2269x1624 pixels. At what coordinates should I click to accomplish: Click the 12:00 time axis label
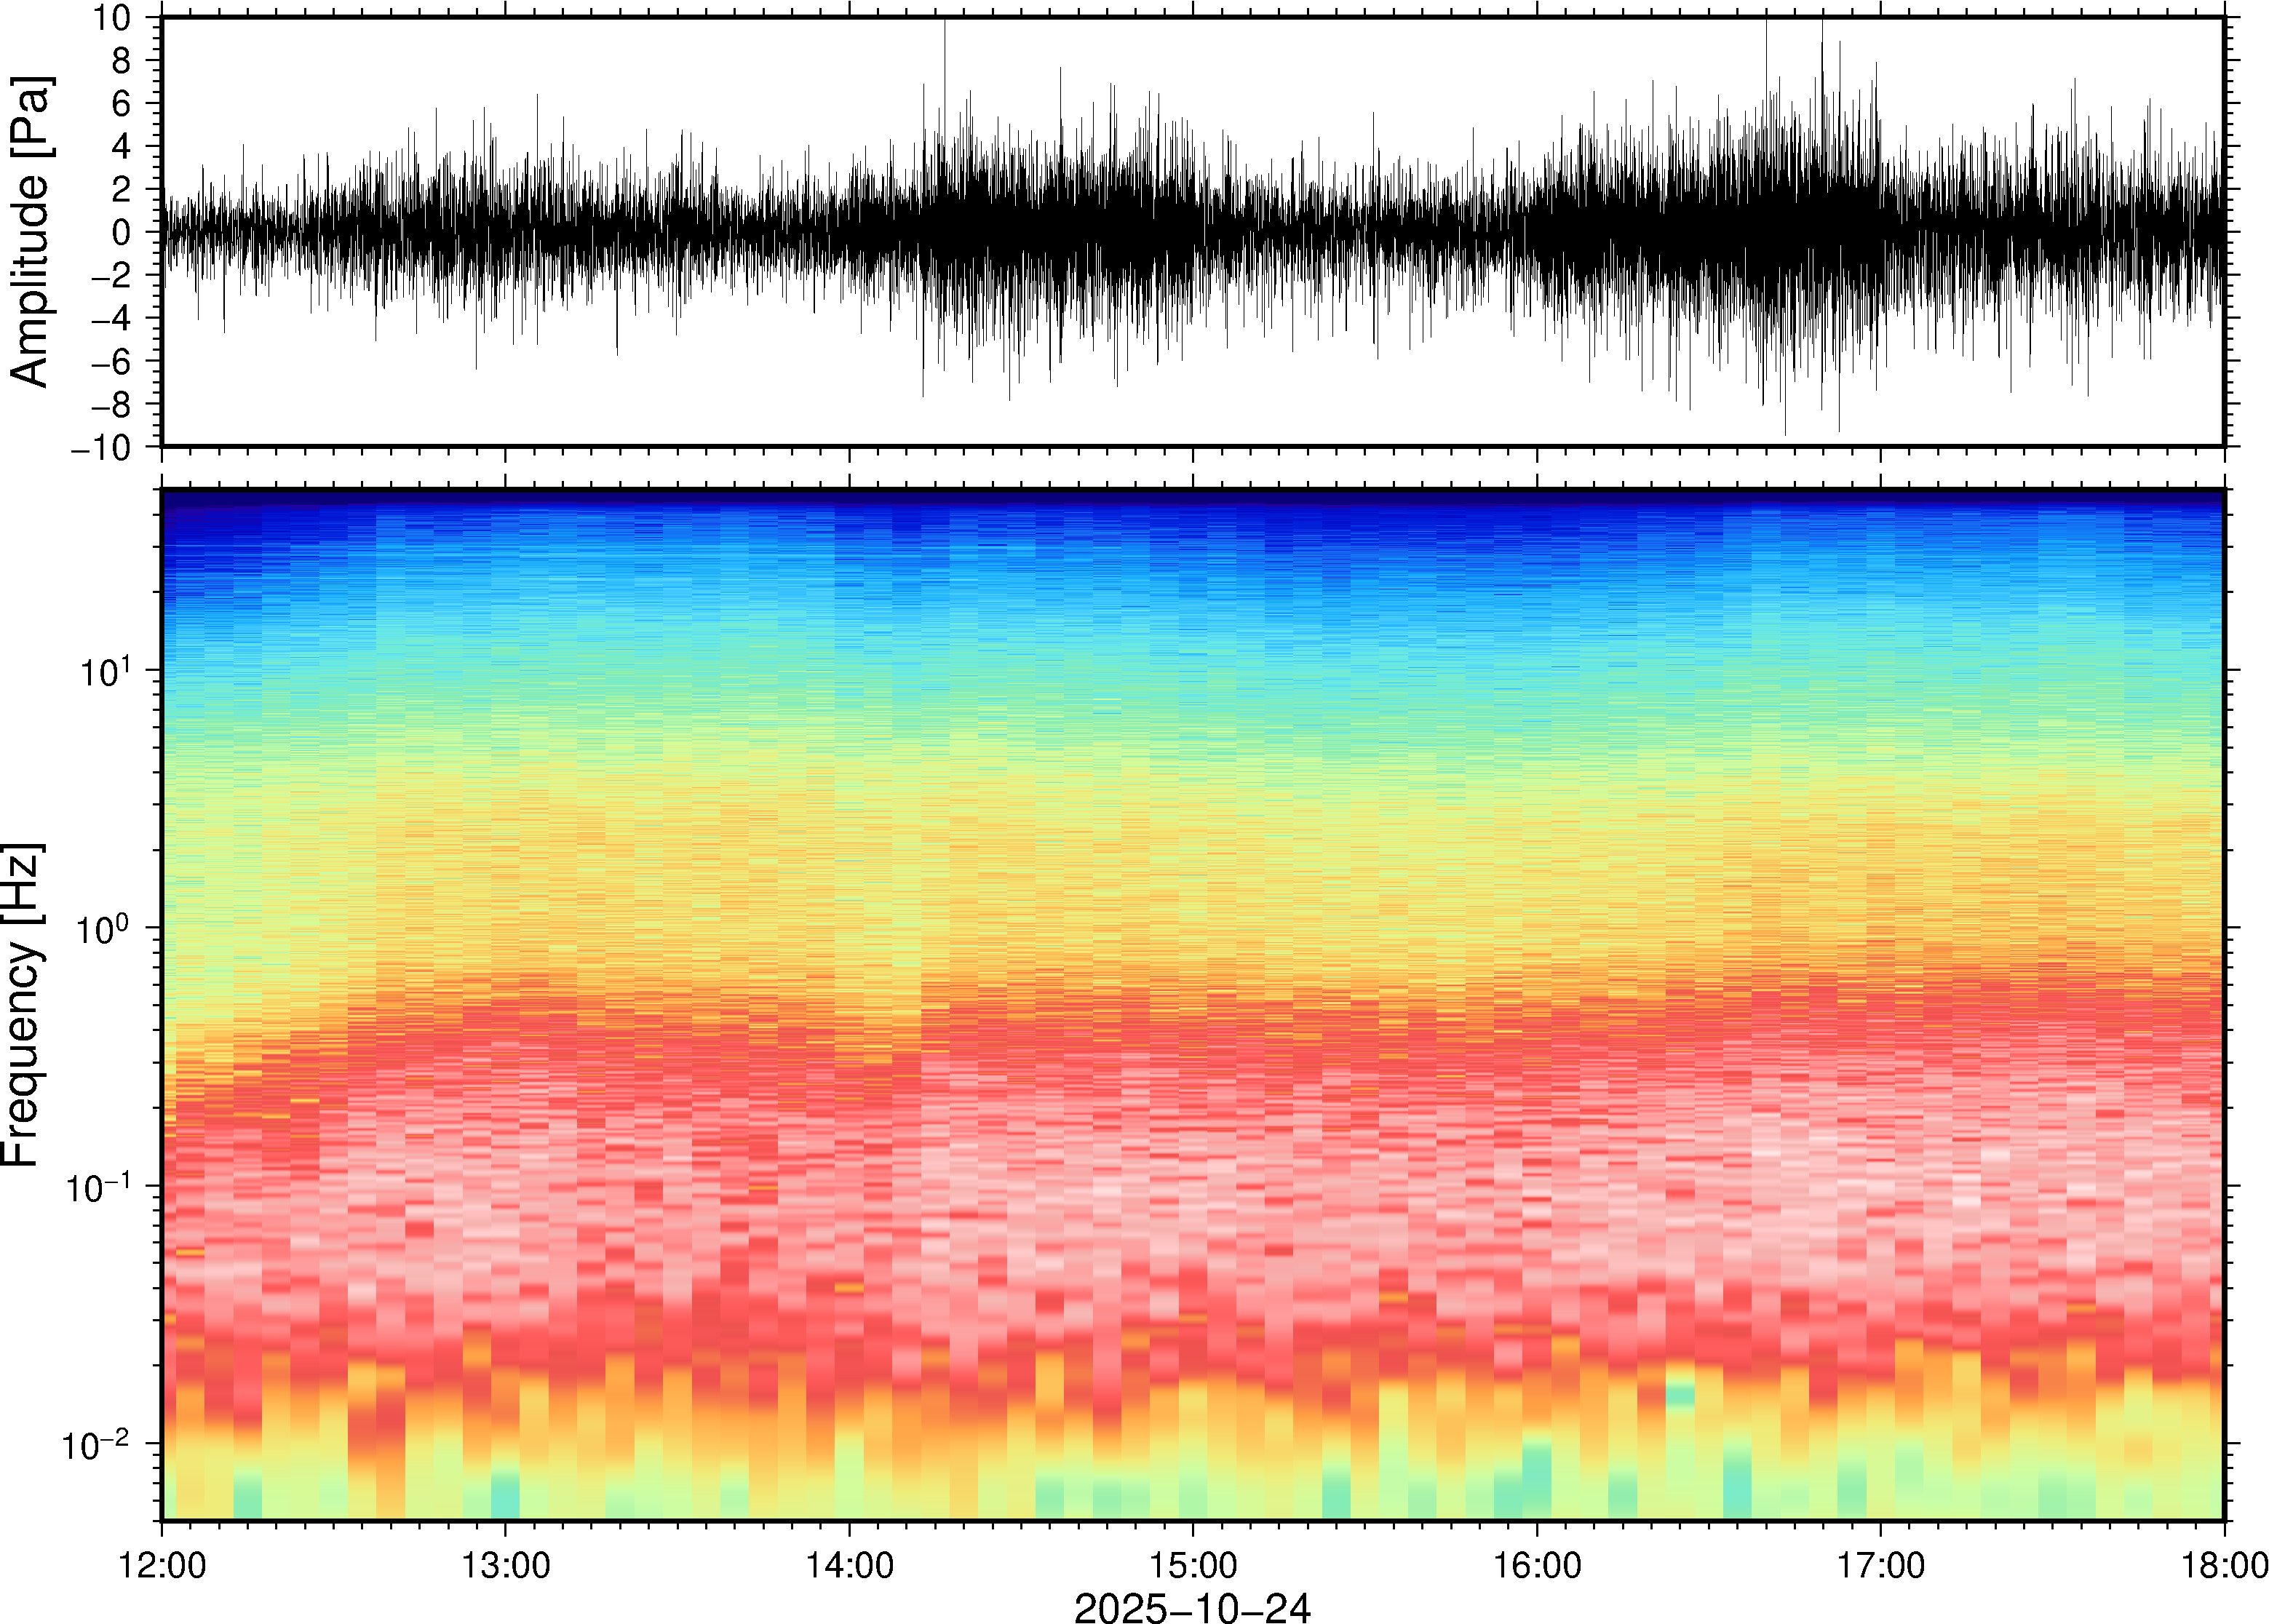click(x=162, y=1565)
